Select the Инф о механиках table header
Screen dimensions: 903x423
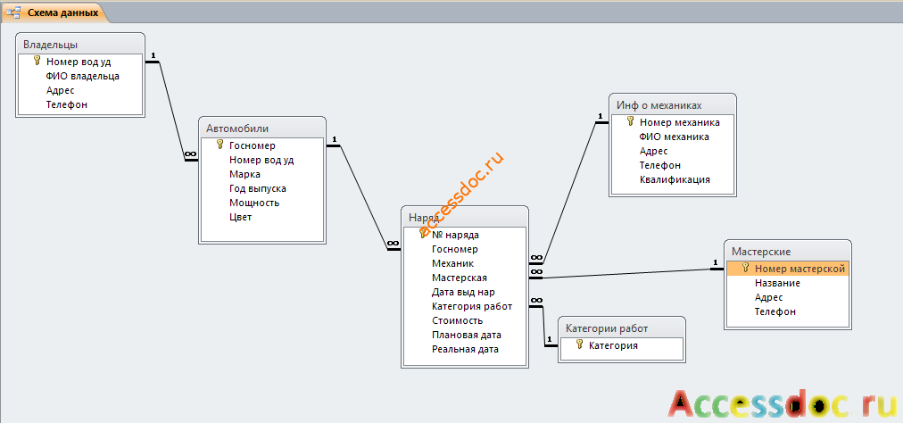pos(673,105)
